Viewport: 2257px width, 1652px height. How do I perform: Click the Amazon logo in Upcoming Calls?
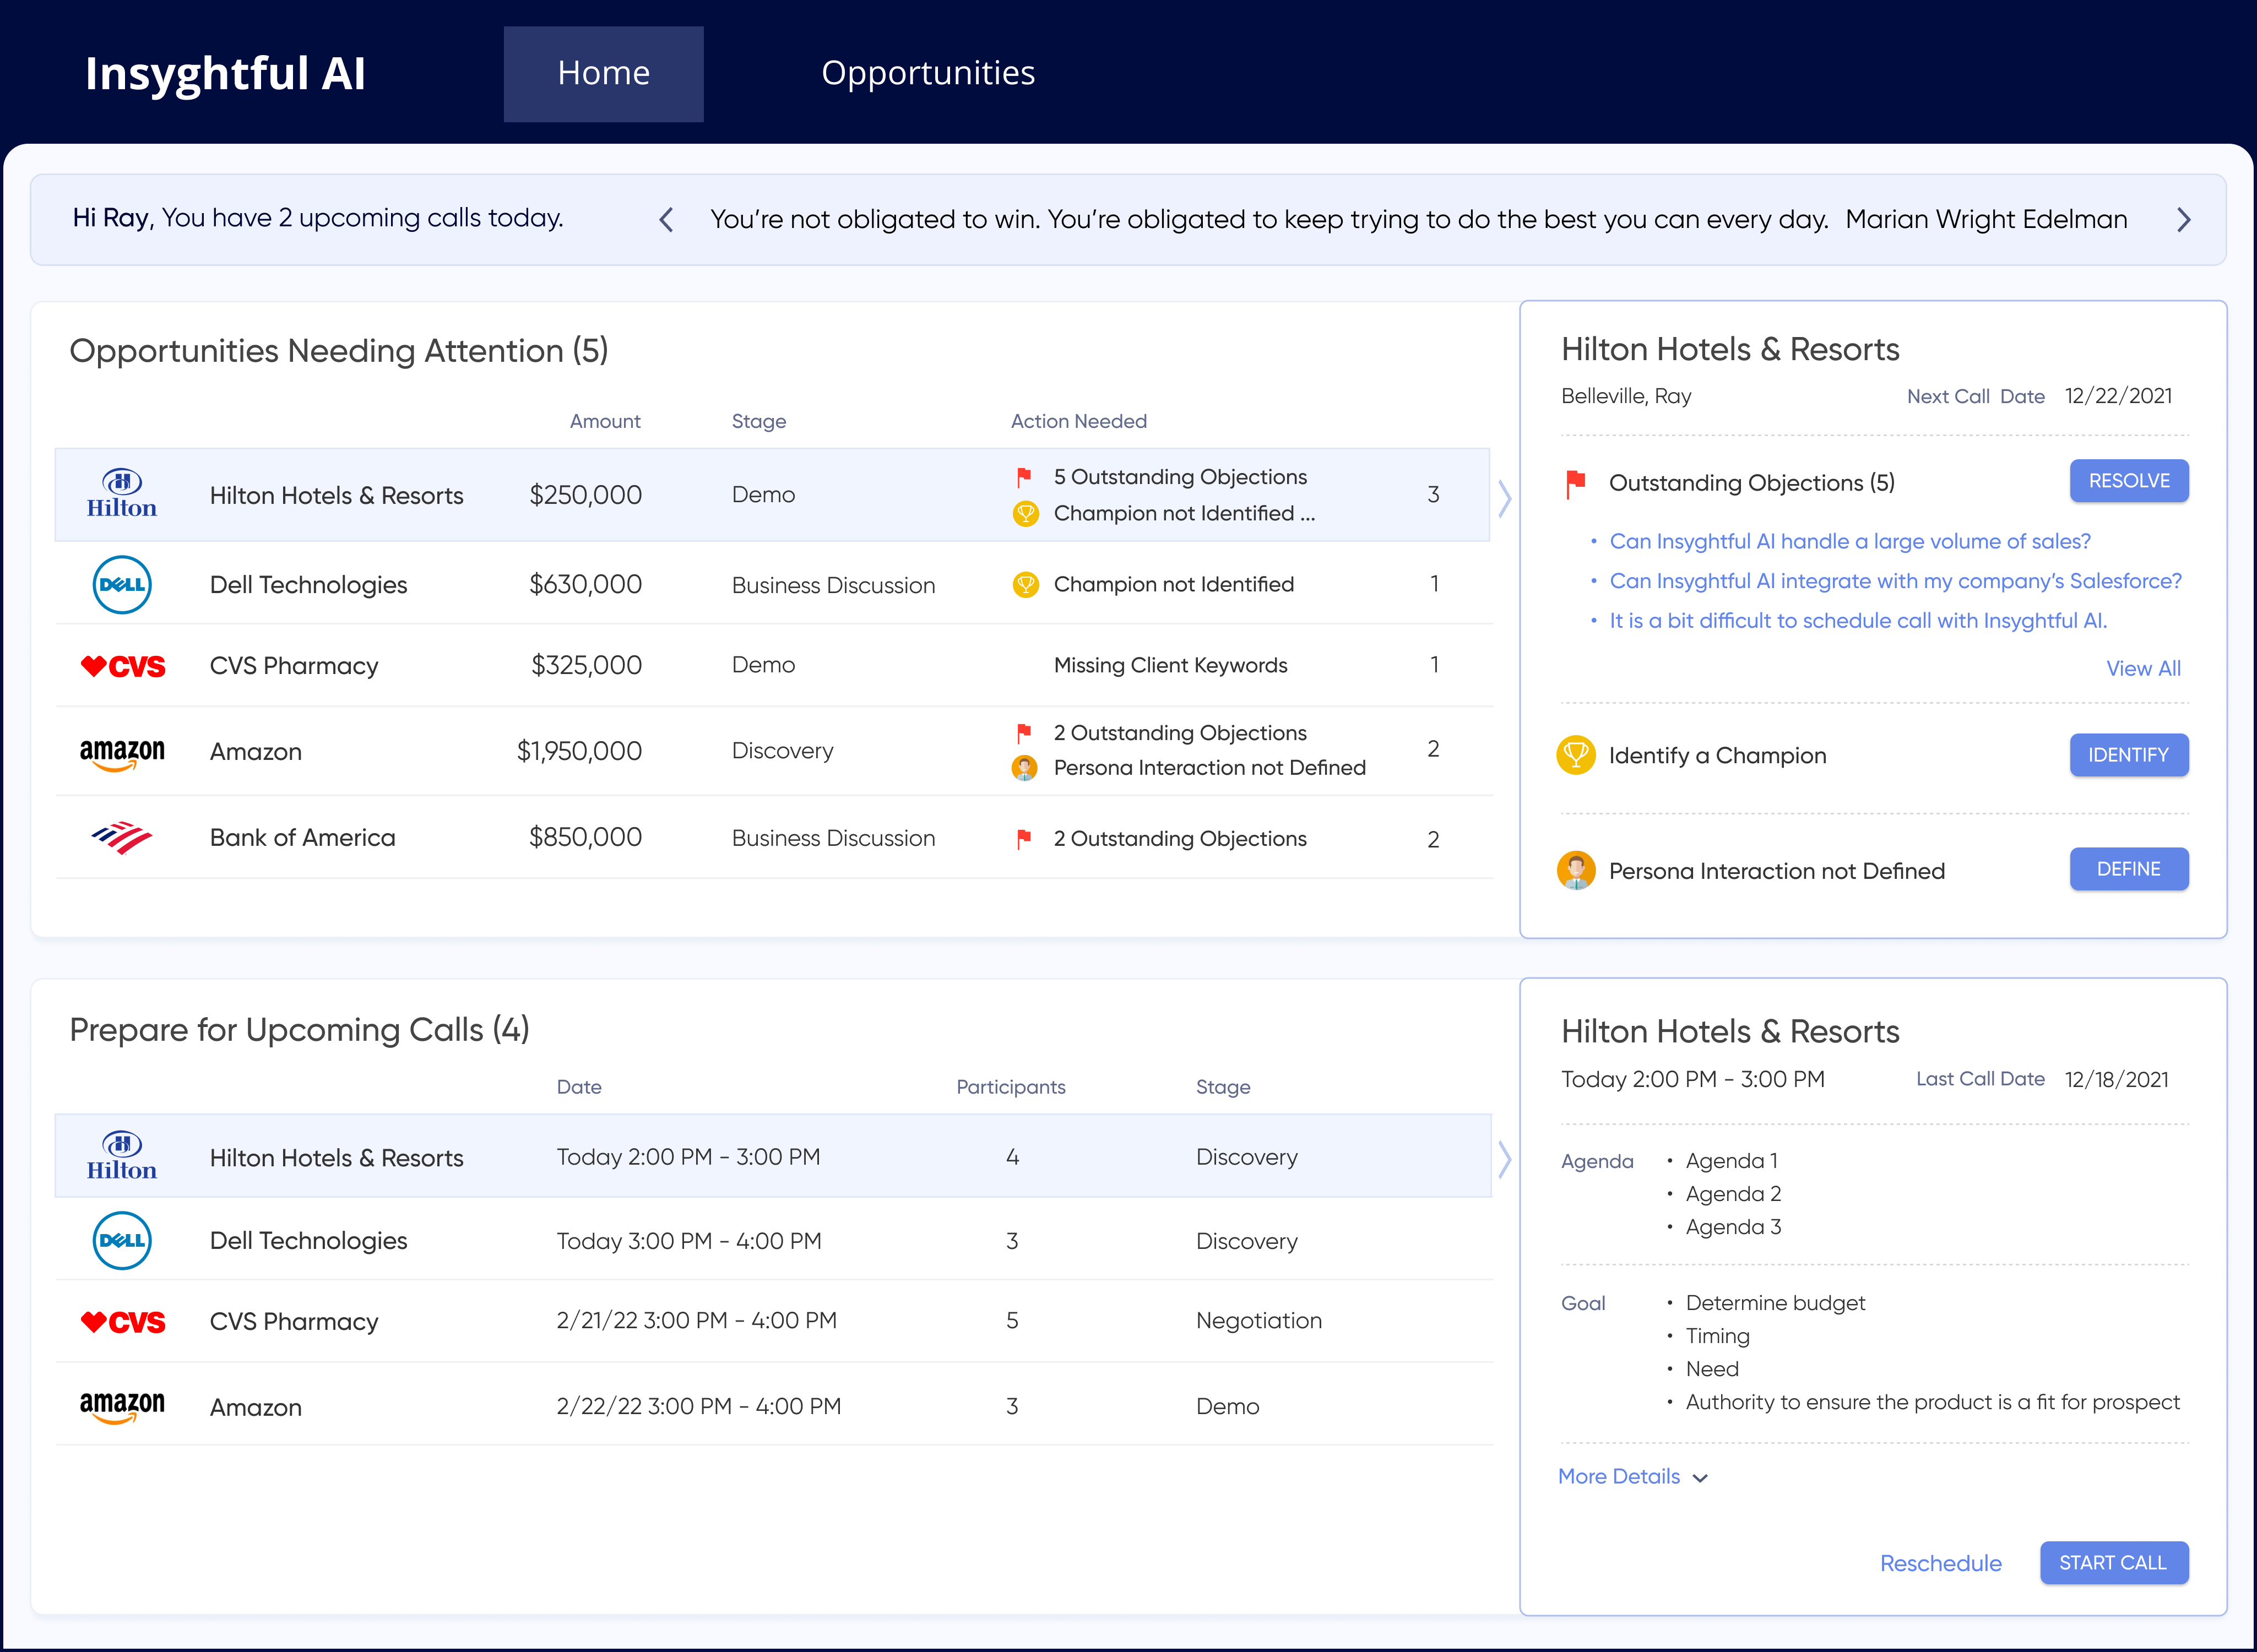click(122, 1406)
